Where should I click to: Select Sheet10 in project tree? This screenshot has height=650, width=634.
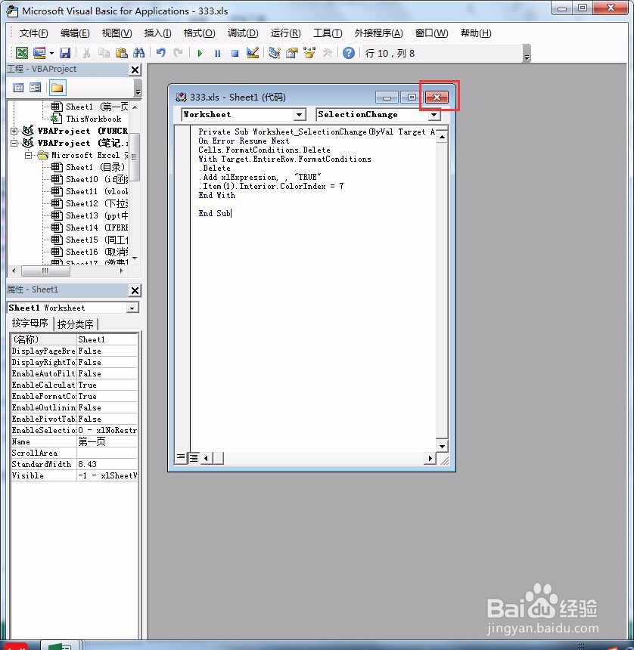click(97, 179)
